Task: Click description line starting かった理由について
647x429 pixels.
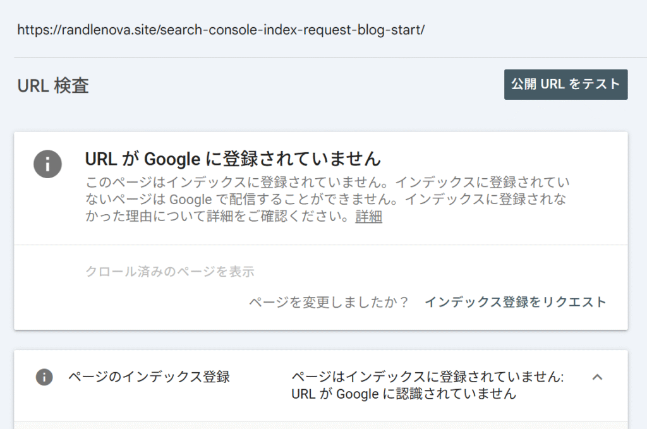Action: [218, 217]
